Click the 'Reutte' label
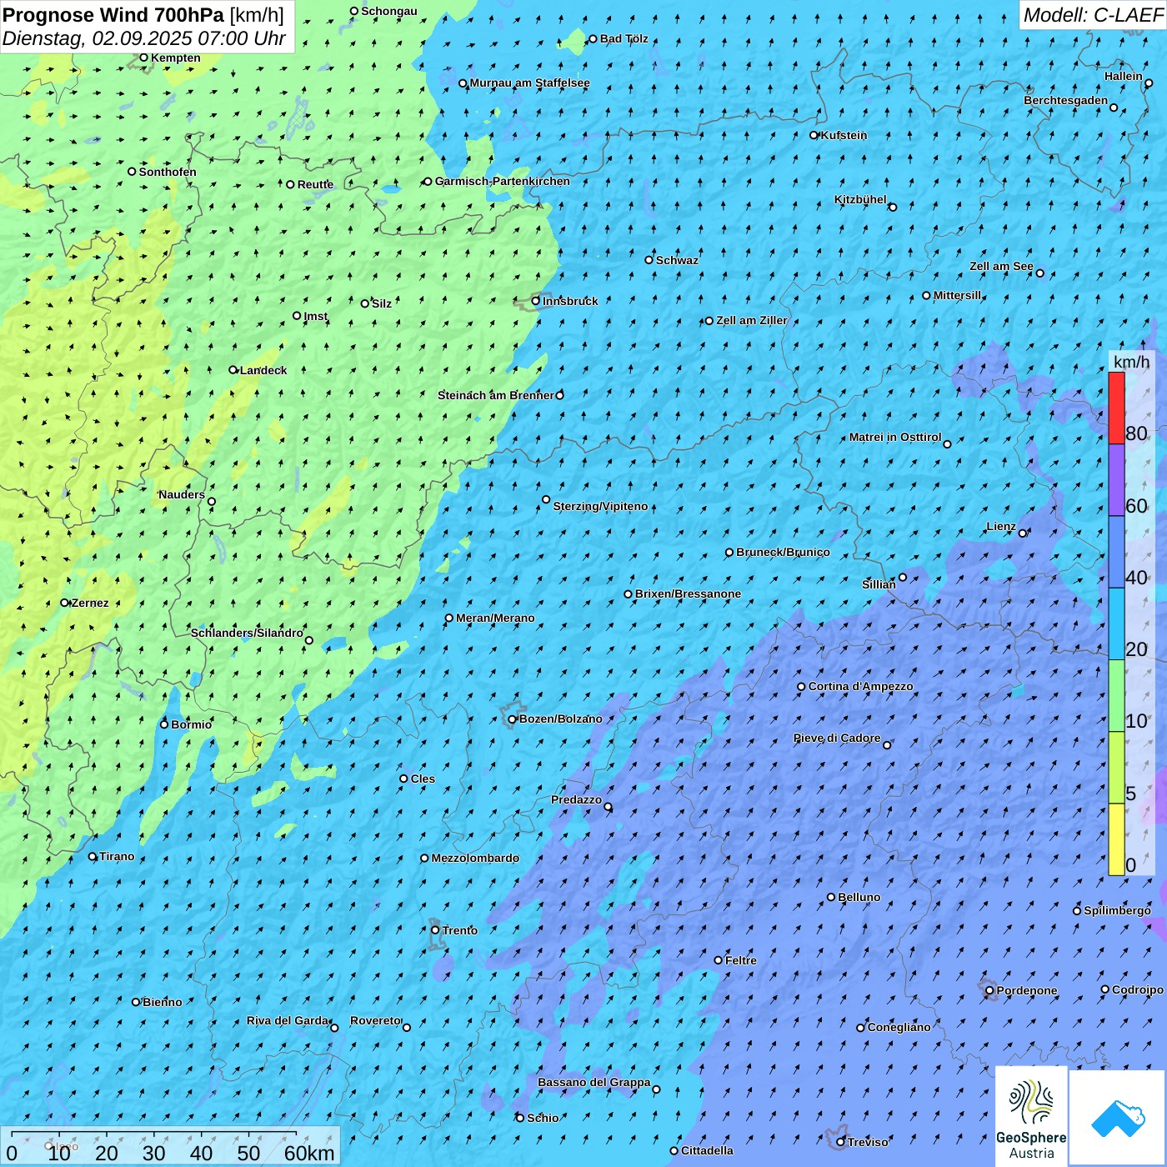The width and height of the screenshot is (1167, 1167). (315, 185)
